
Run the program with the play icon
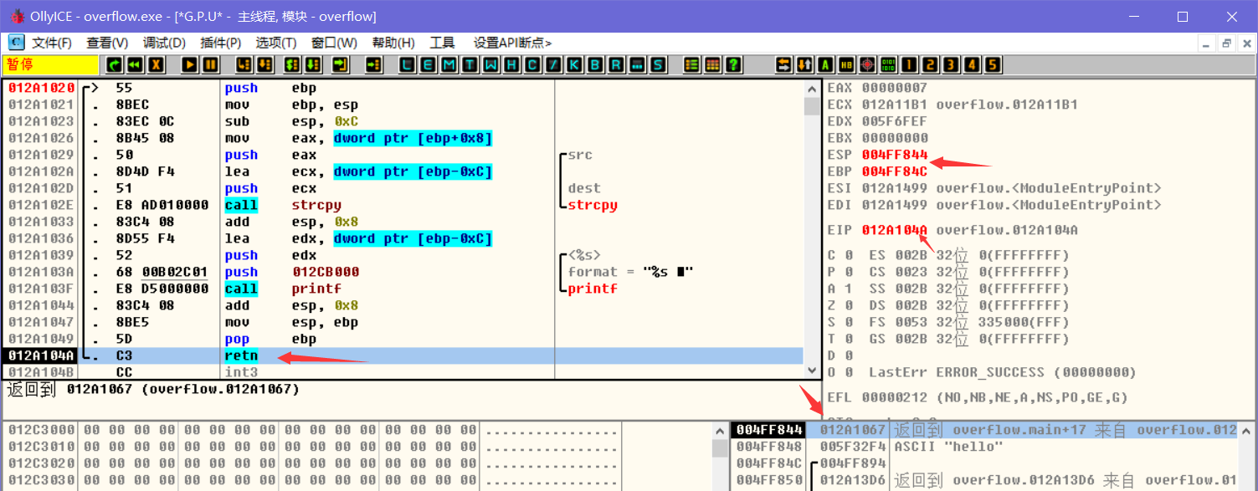(190, 64)
